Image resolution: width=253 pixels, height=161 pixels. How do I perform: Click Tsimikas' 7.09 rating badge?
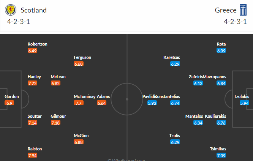click(x=221, y=155)
